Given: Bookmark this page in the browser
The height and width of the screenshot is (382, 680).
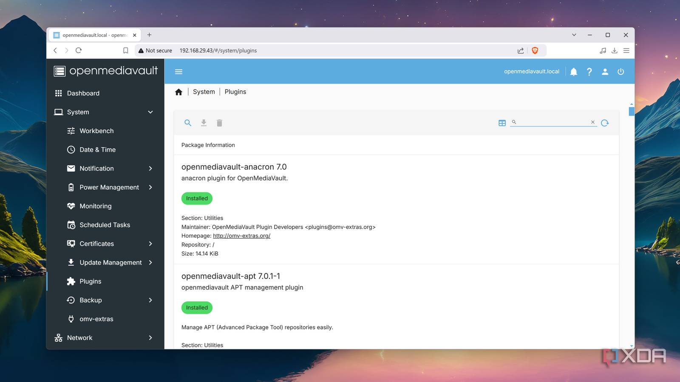Looking at the screenshot, I should [x=126, y=51].
